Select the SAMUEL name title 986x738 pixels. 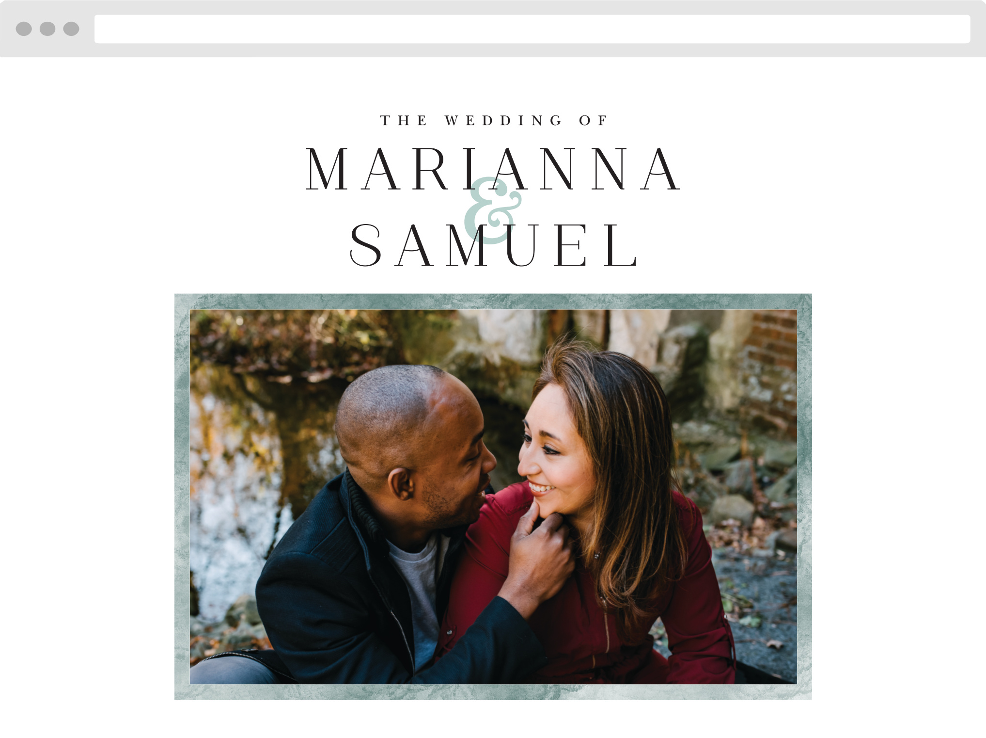(x=493, y=244)
